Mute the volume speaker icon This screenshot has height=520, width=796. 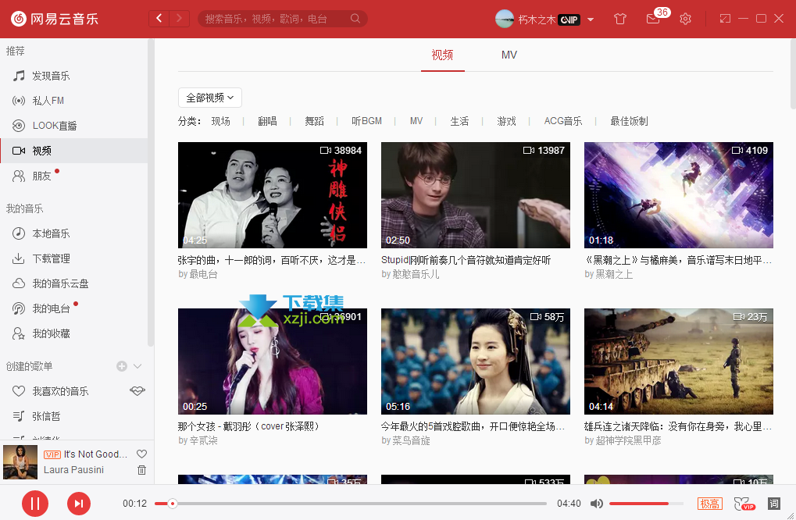[x=597, y=504]
